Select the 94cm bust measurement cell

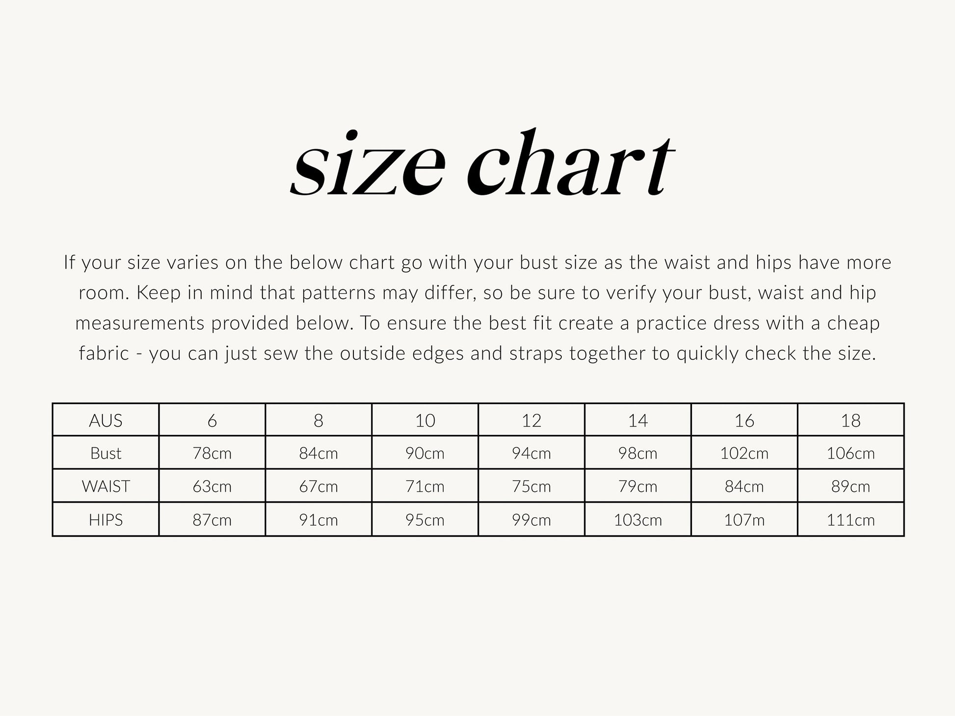point(531,453)
